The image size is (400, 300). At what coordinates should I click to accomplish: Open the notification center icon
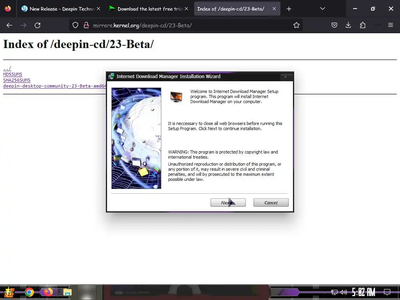coord(387,292)
